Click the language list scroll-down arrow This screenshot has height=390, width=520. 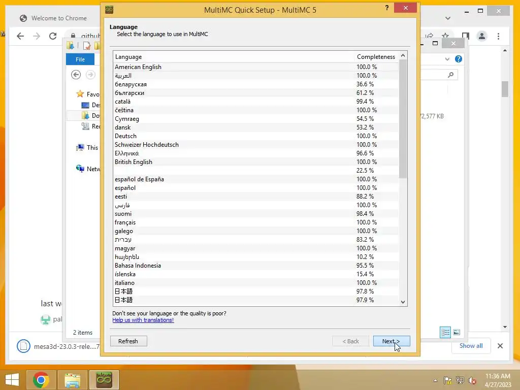pos(403,302)
